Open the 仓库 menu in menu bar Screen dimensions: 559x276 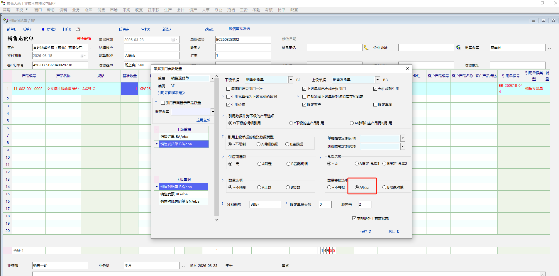tap(89, 10)
